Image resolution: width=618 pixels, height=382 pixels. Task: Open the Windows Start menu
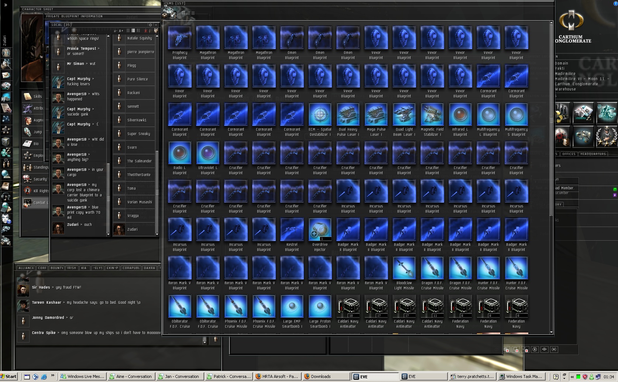point(9,376)
